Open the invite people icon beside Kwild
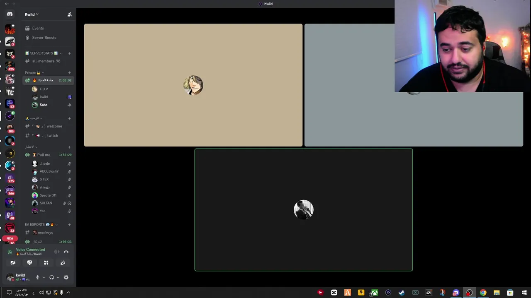This screenshot has height=298, width=531. (70, 14)
